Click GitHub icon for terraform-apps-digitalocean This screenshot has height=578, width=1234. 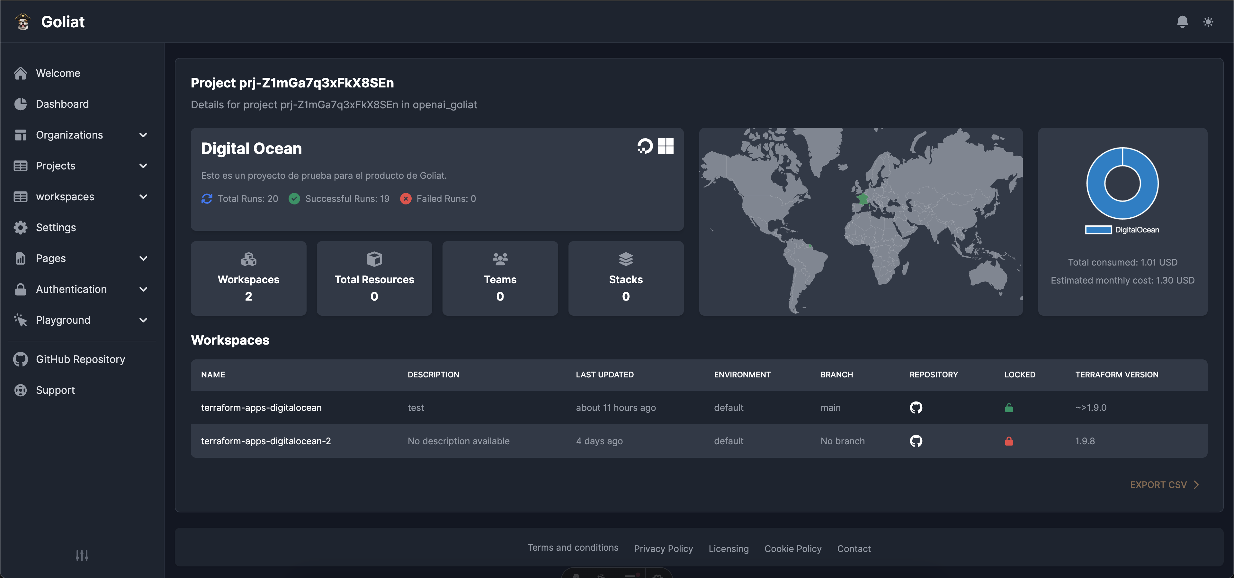[916, 407]
